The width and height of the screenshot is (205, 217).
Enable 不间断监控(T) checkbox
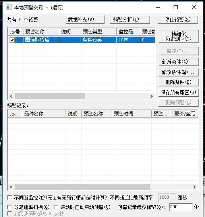10,197
